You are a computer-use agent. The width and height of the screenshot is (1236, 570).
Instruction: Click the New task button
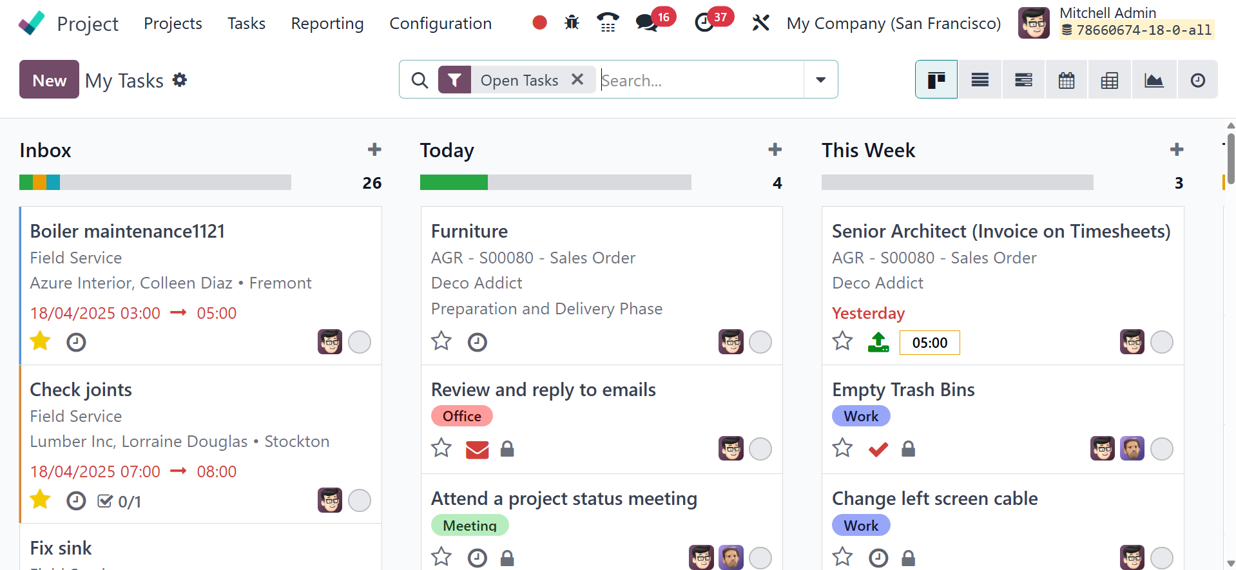pos(49,80)
